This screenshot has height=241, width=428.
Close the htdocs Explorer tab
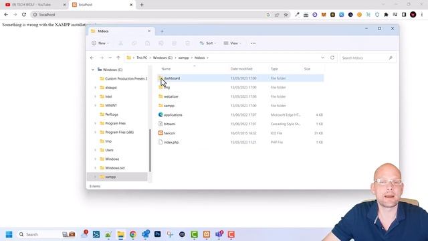point(149,31)
